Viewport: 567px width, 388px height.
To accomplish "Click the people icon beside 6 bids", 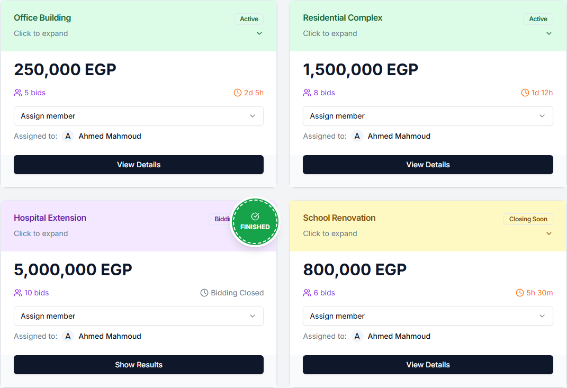I will pos(307,293).
